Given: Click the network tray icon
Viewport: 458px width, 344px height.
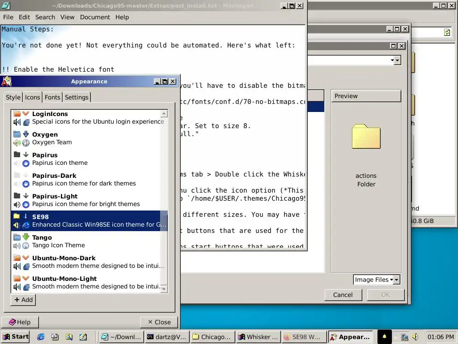Looking at the screenshot, I should coord(404,337).
